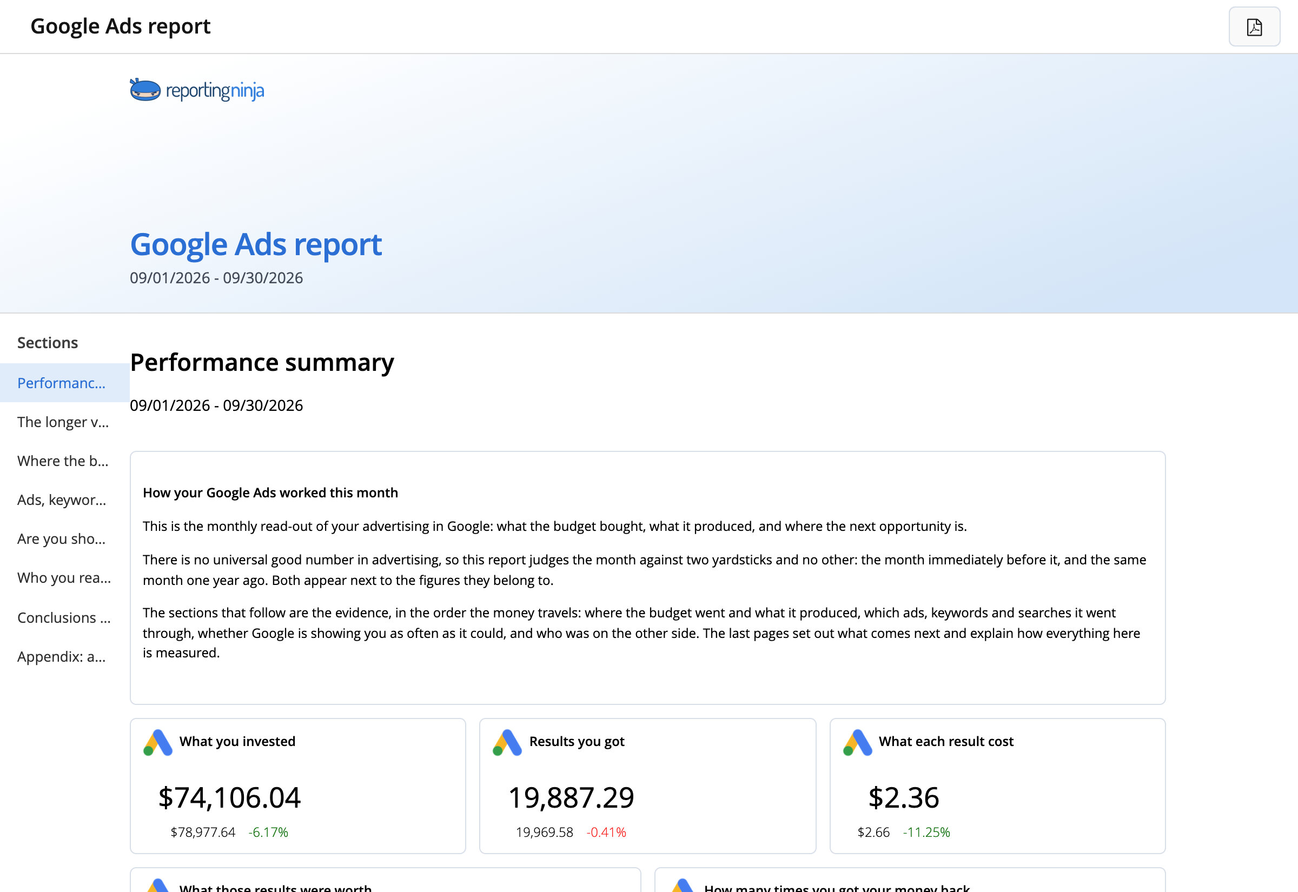Click previous value $2.66
The width and height of the screenshot is (1298, 892).
pos(873,832)
